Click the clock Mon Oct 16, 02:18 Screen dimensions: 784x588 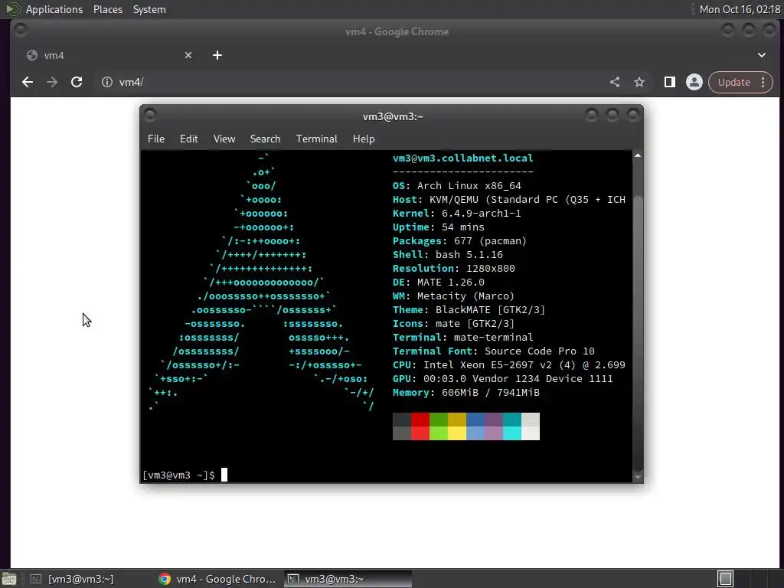[x=740, y=9]
